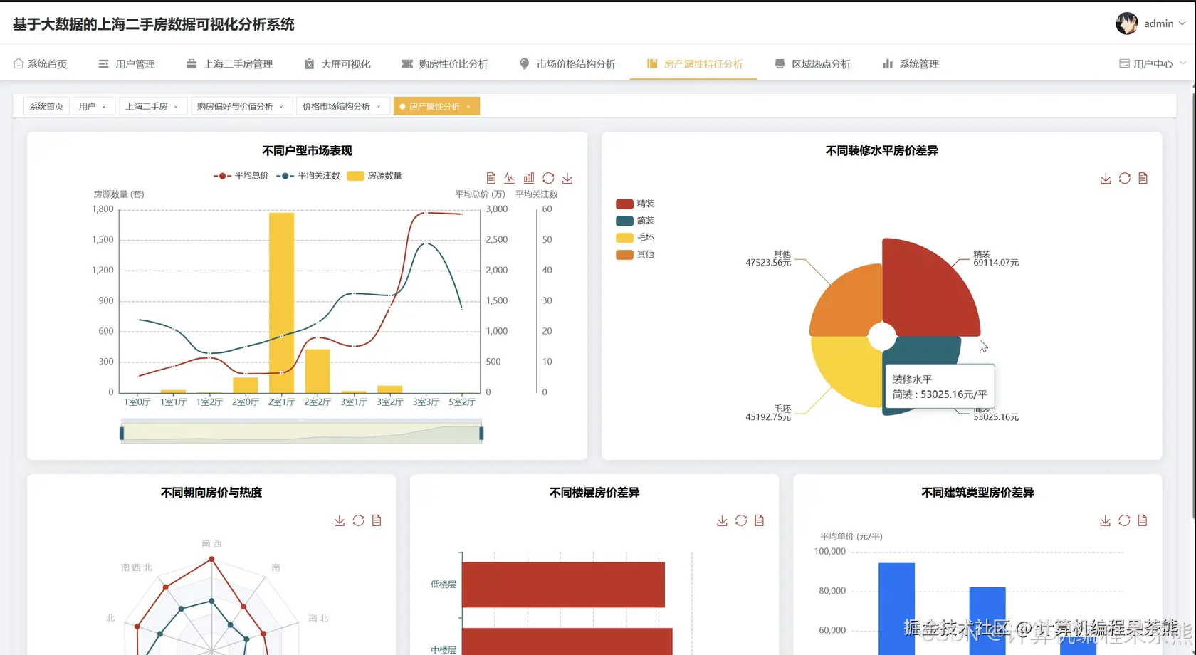Switch to the 大屏可视化 menu item
Screen dimensions: 1196x655
(337, 63)
